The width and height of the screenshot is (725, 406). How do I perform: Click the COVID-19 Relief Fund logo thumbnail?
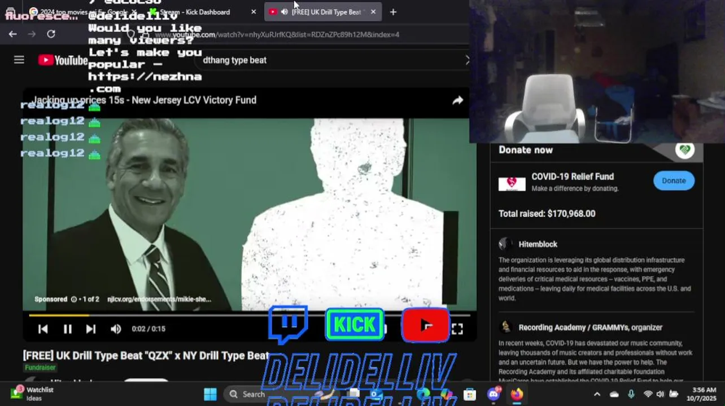(x=512, y=183)
